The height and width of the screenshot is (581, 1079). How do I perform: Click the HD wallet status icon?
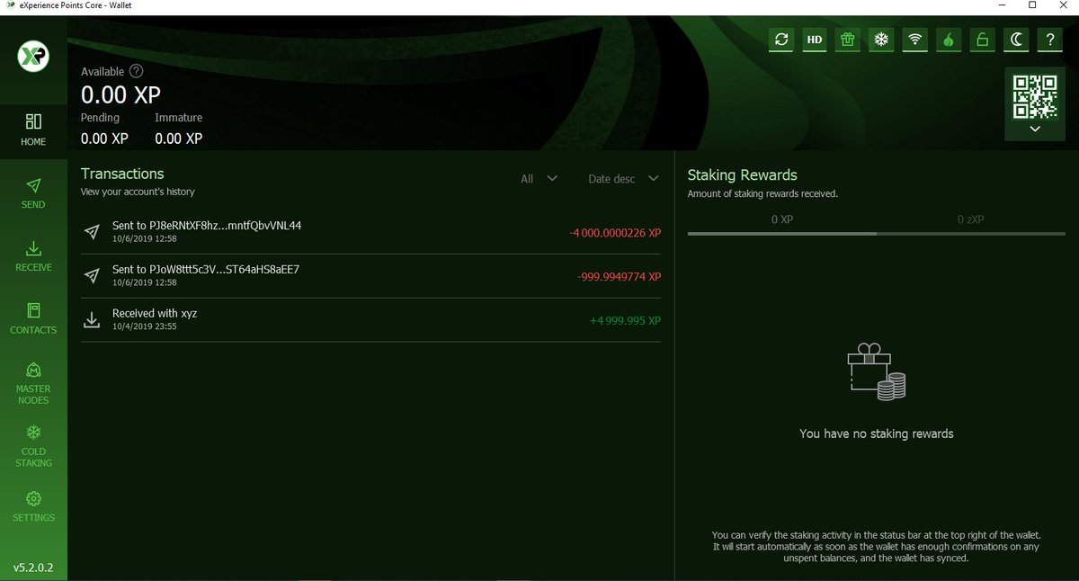click(815, 40)
